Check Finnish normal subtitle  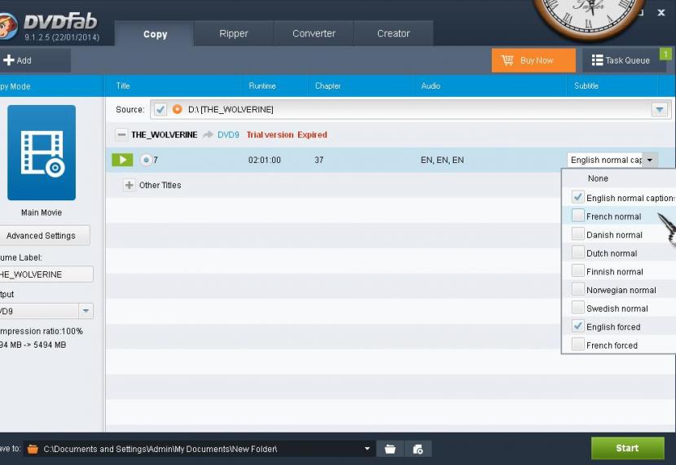(577, 271)
